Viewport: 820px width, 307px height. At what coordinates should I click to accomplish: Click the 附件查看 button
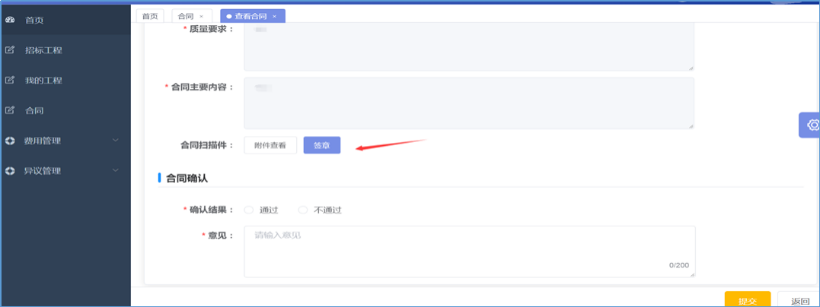270,145
